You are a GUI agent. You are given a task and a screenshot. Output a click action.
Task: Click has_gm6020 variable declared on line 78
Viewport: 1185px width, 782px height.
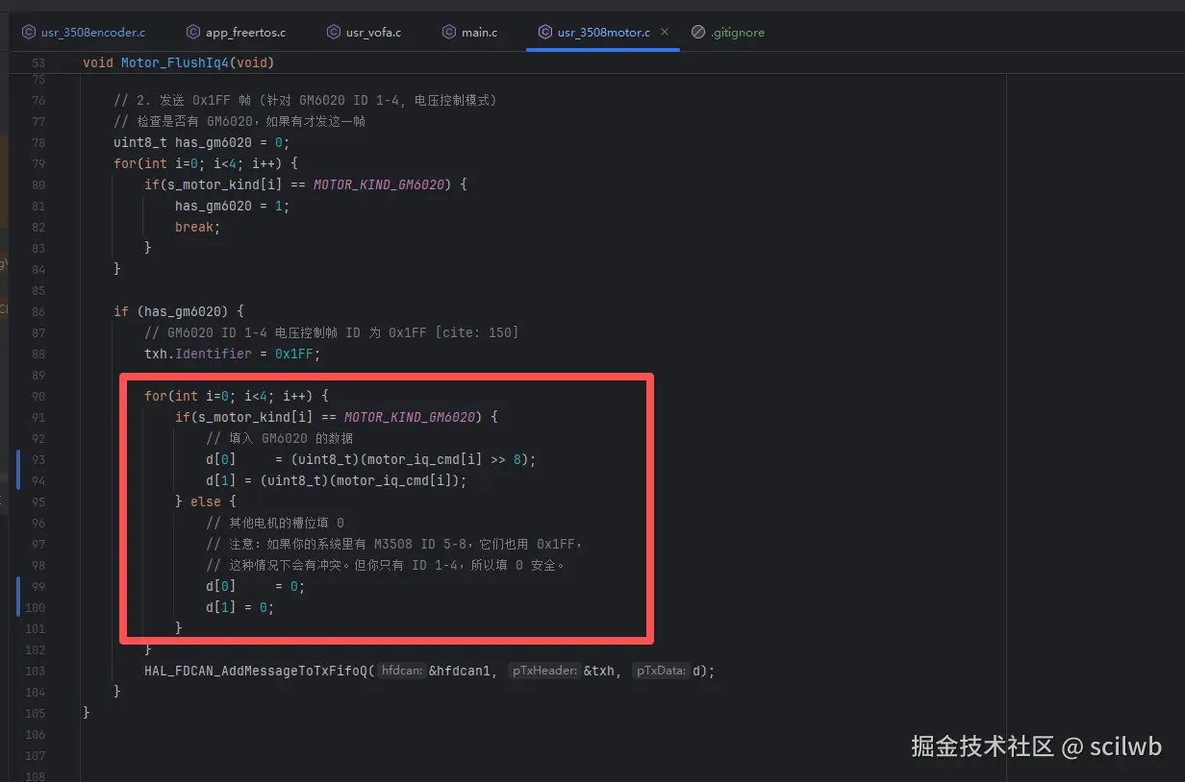(214, 142)
